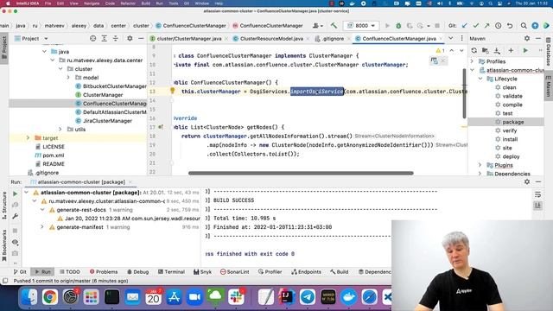Click Collapse All in Project panel
Viewport: 553px width, 311px height.
[x=115, y=38]
